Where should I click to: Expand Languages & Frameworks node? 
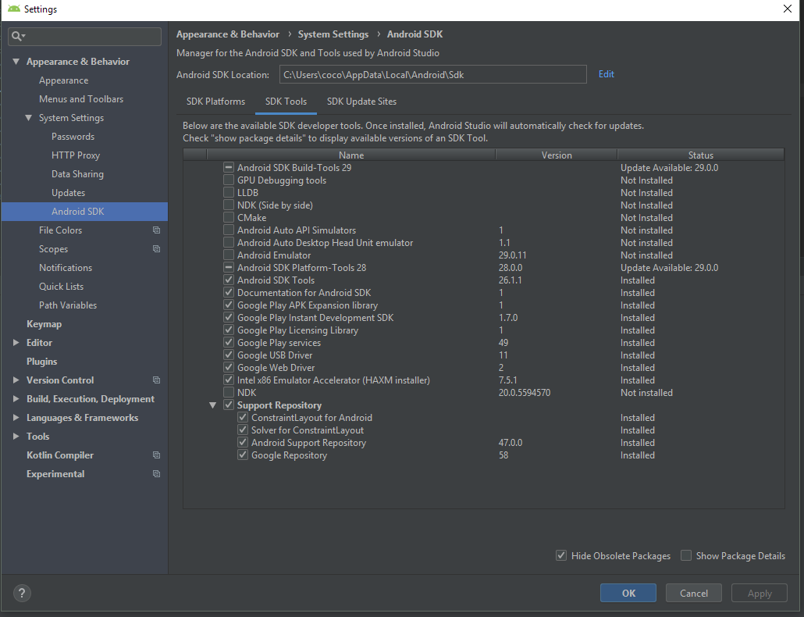point(16,418)
